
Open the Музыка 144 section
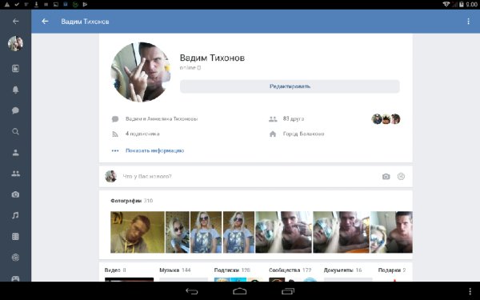pyautogui.click(x=174, y=270)
